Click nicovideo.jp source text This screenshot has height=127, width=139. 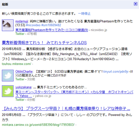click(x=99, y=30)
